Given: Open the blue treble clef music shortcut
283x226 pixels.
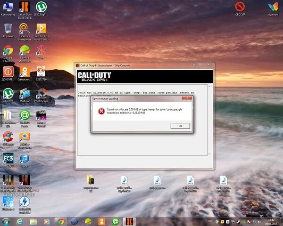Looking at the screenshot, I should [x=8, y=203].
